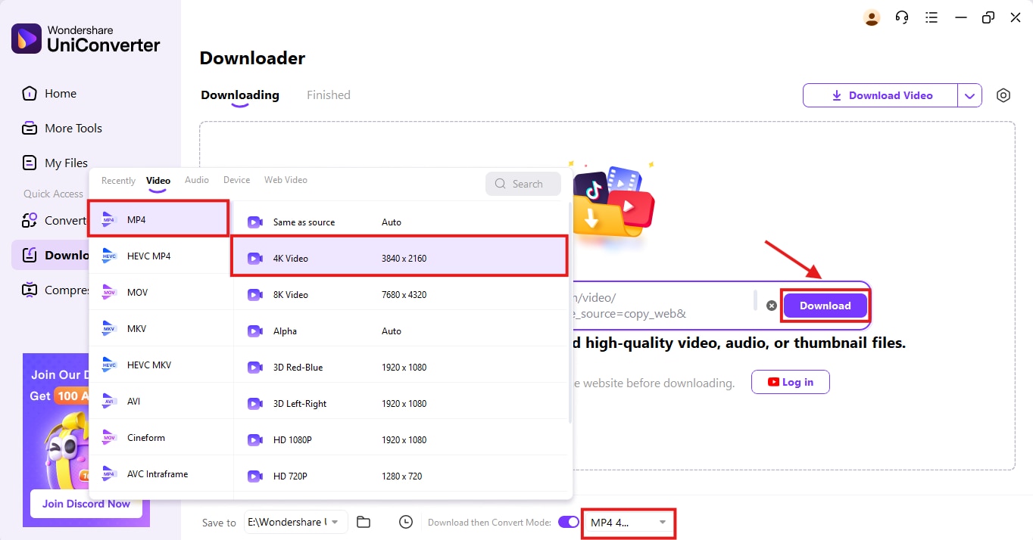The height and width of the screenshot is (540, 1033).
Task: Open the Save to path dropdown
Action: coord(296,522)
